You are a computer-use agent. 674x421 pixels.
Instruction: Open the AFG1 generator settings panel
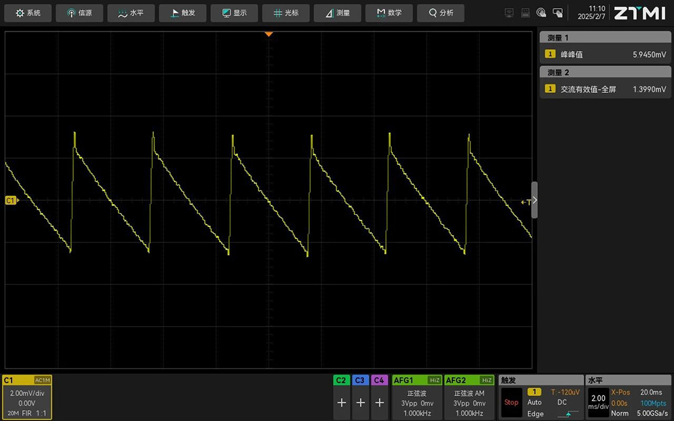[x=417, y=398]
